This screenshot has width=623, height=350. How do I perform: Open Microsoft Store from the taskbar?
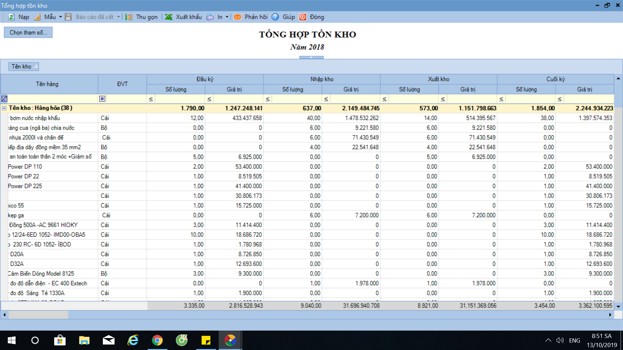click(60, 340)
